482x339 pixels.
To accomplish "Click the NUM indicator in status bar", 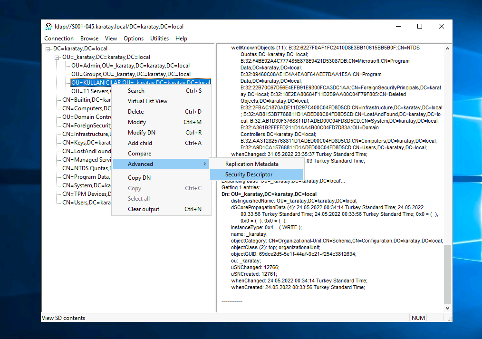I will coord(418,318).
